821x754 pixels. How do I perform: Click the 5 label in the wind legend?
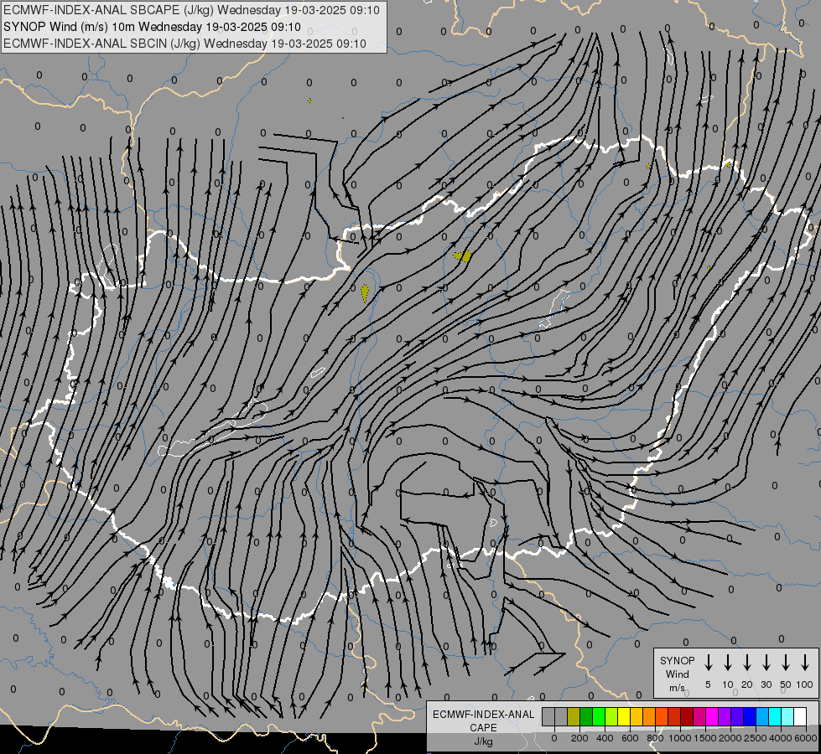(708, 684)
